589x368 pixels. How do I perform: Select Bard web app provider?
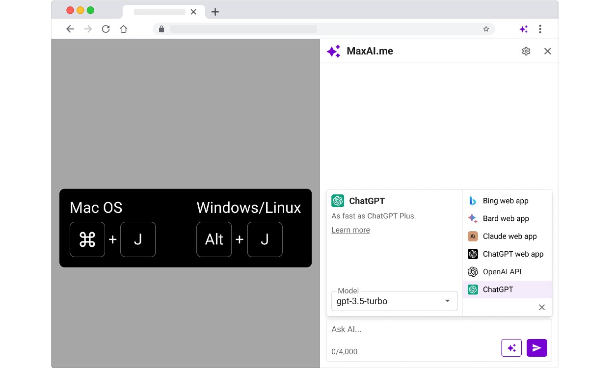click(x=506, y=218)
